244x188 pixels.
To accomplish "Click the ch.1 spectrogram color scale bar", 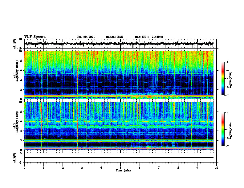I will click(223, 79).
